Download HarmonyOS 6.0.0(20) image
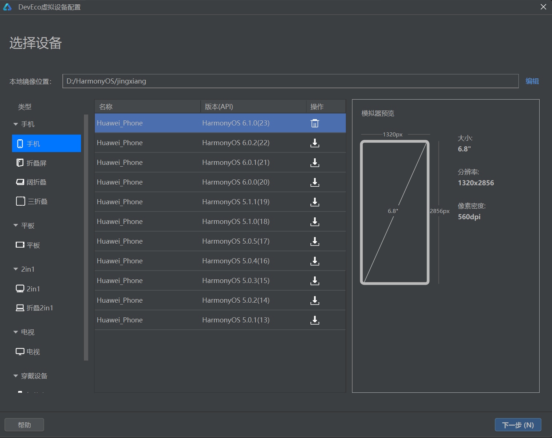This screenshot has width=552, height=438. tap(315, 182)
